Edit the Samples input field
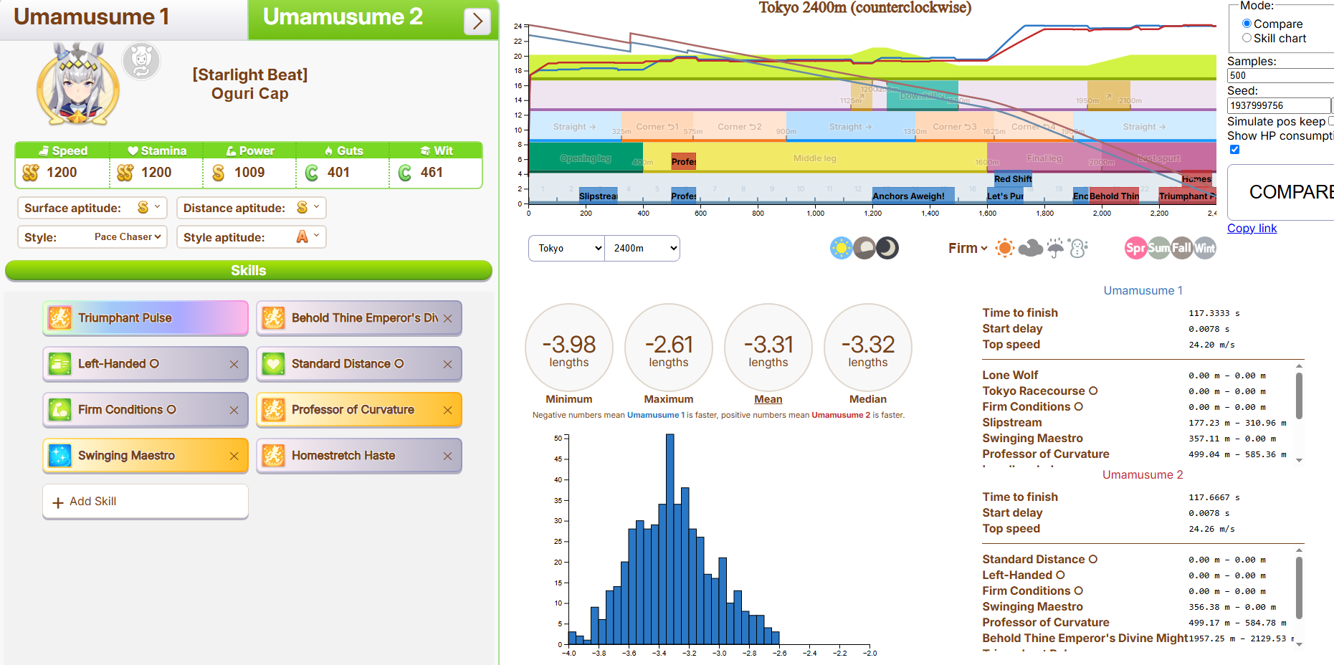 (1280, 75)
